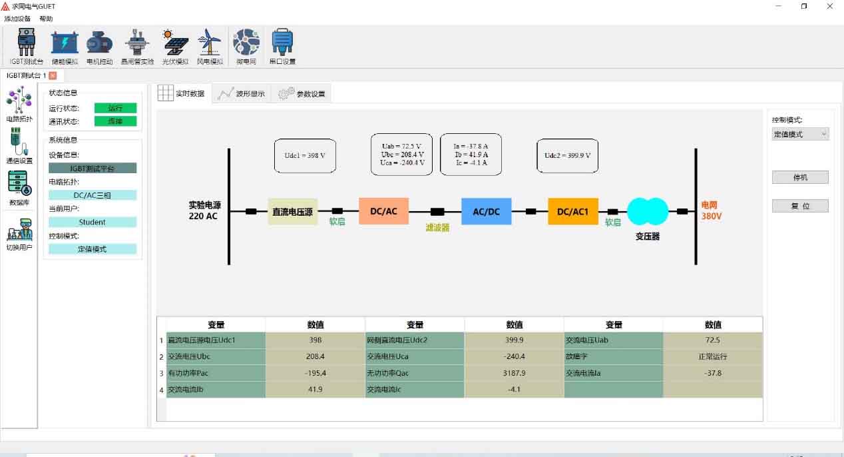Screen dimensions: 844x457
Task: Click the 停机 stop button
Action: coord(800,178)
